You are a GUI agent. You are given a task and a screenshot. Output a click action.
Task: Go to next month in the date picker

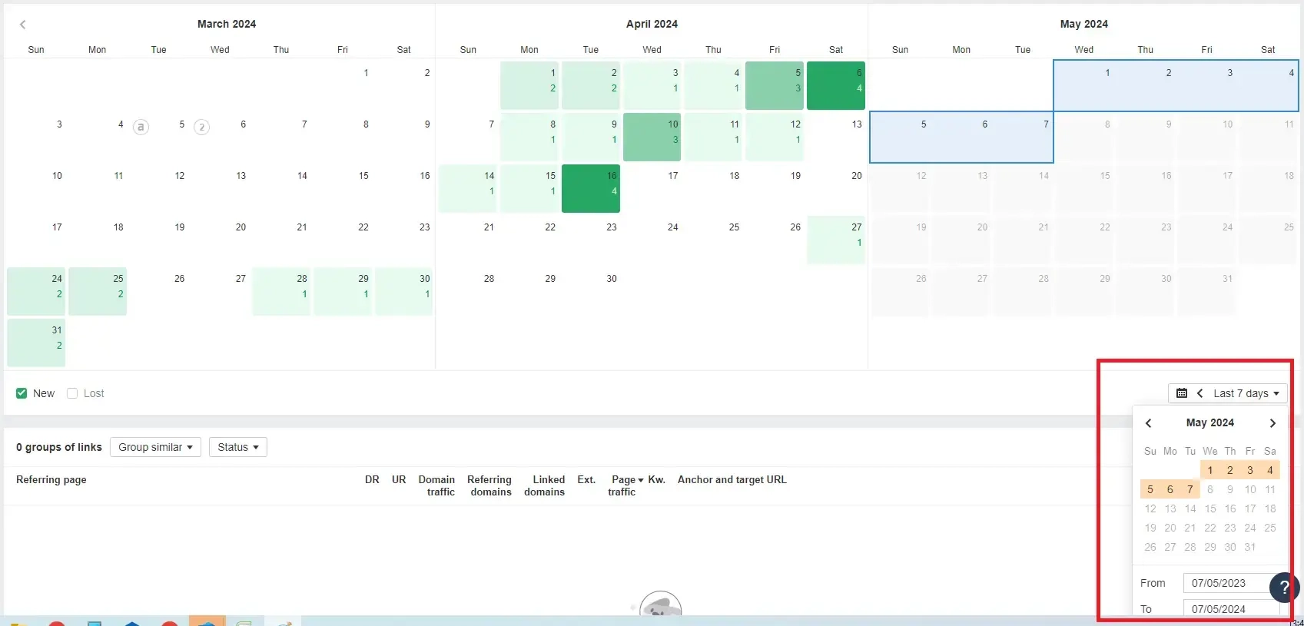point(1272,423)
